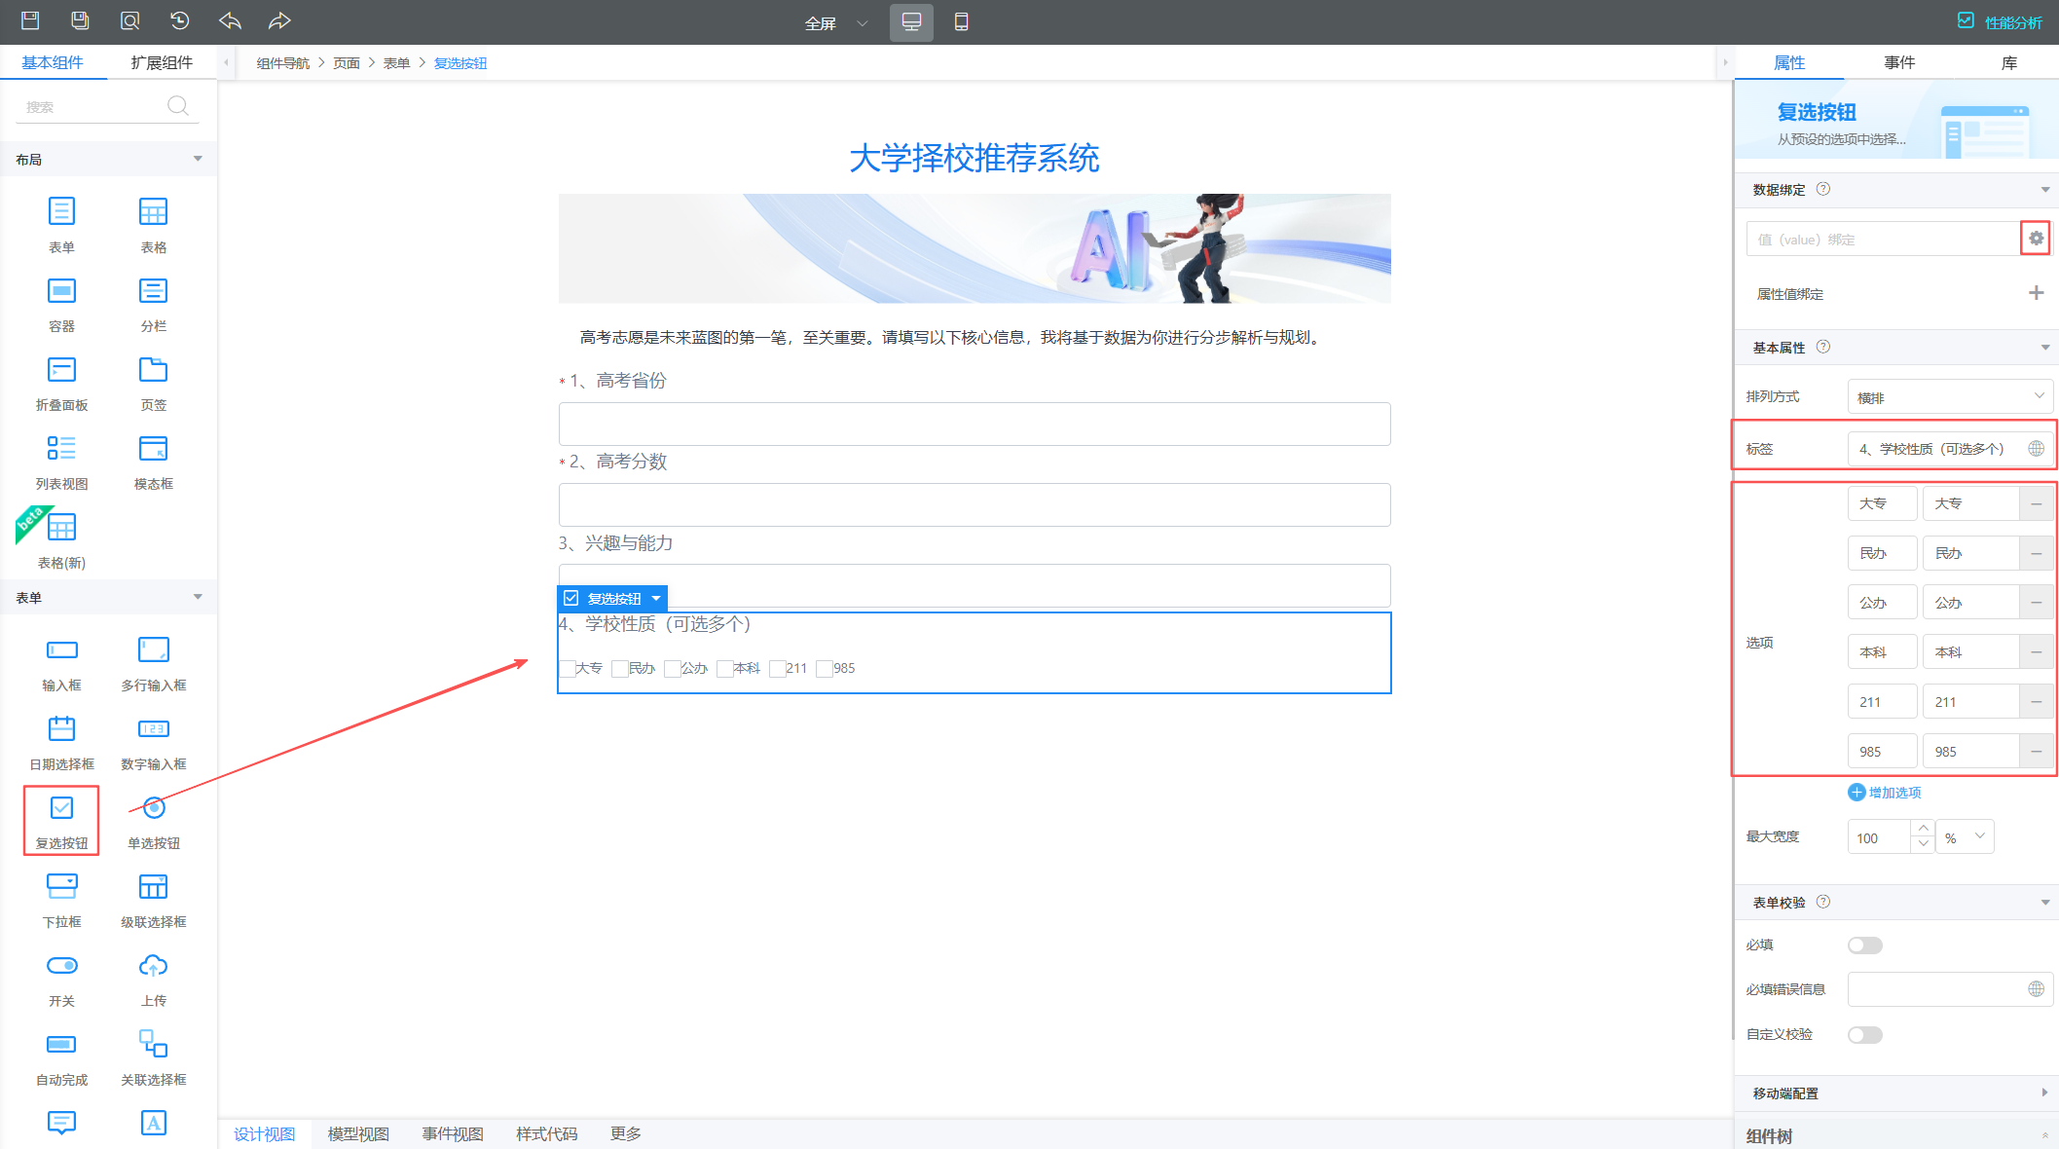
Task: Click 增加选项 to add option
Action: [1885, 793]
